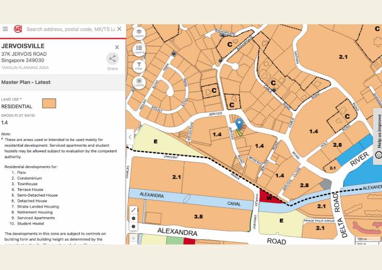The height and width of the screenshot is (270, 382).
Task: Clear the search box text
Action: (119, 29)
